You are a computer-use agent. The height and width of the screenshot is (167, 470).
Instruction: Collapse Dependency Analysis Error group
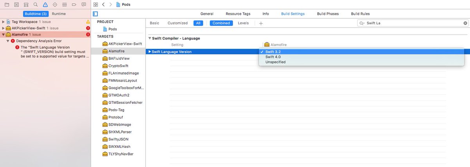coord(8,41)
